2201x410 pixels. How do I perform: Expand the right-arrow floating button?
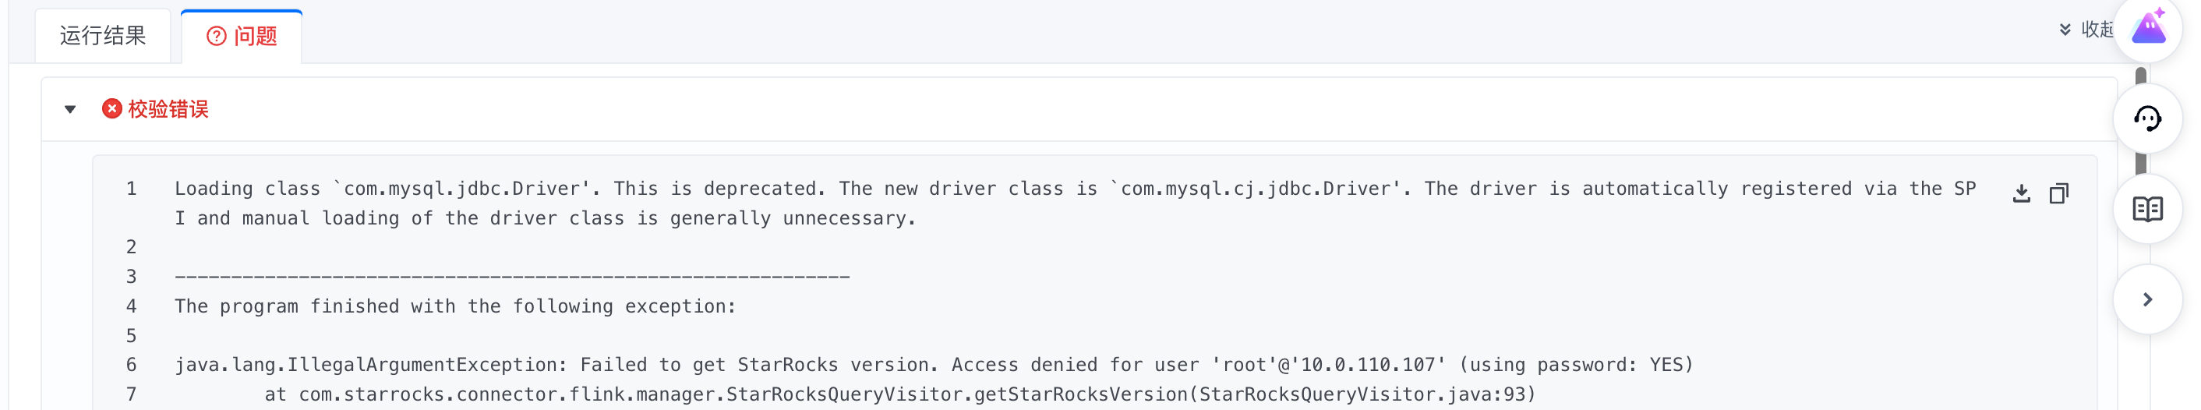(2147, 299)
